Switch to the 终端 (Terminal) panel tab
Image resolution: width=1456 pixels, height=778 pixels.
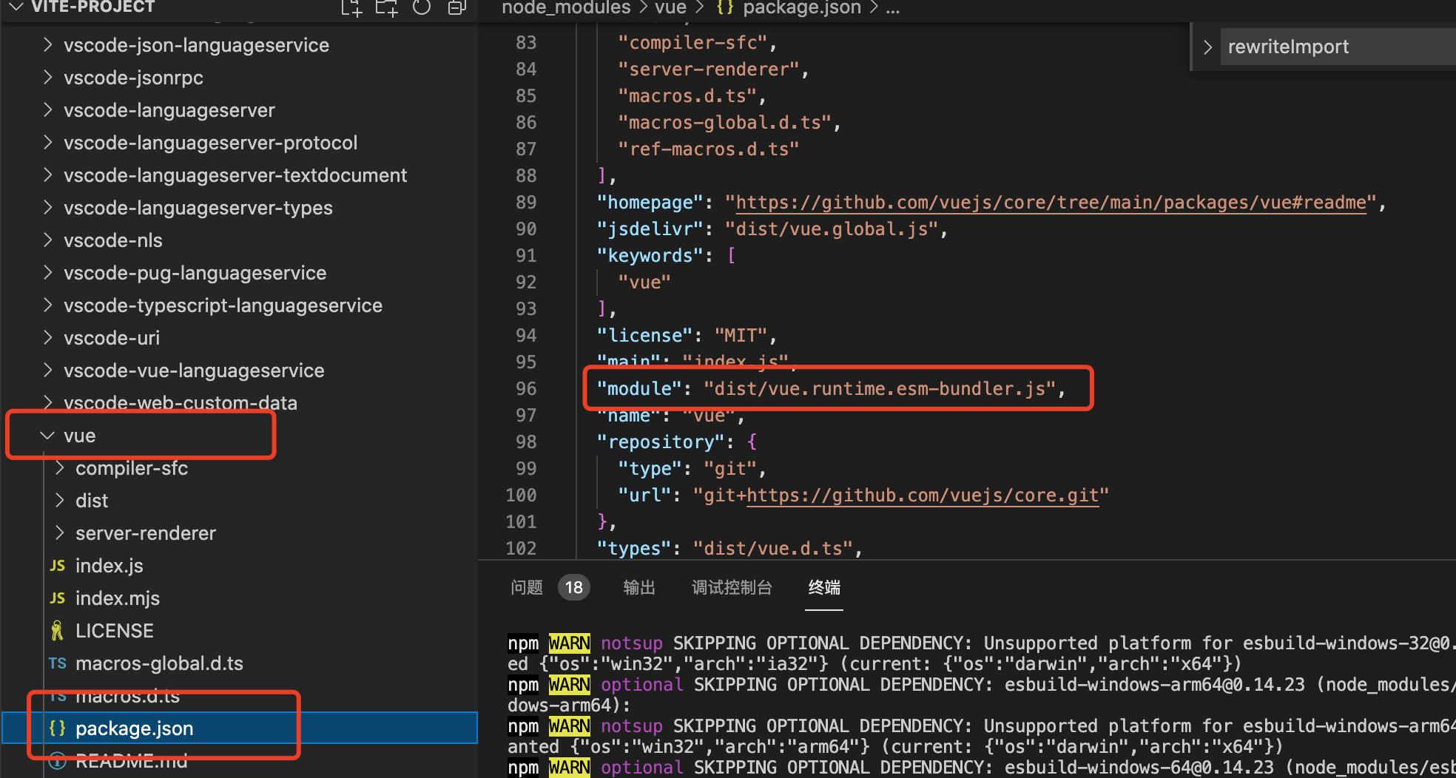[x=824, y=587]
